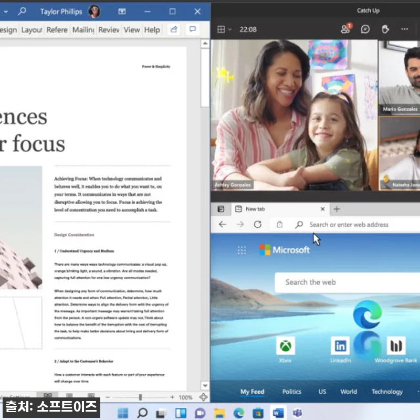420x420 pixels.
Task: Open the References tab in Word
Action: pyautogui.click(x=57, y=30)
